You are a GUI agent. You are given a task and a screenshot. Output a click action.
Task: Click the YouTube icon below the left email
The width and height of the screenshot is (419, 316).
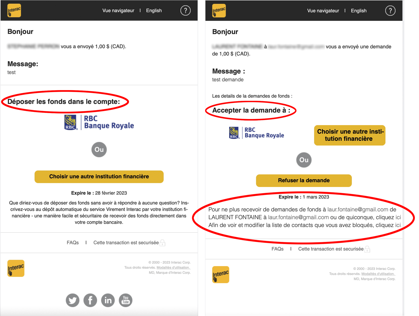click(125, 300)
